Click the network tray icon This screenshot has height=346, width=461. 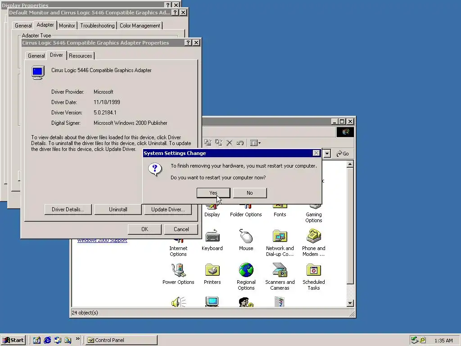[415, 340]
